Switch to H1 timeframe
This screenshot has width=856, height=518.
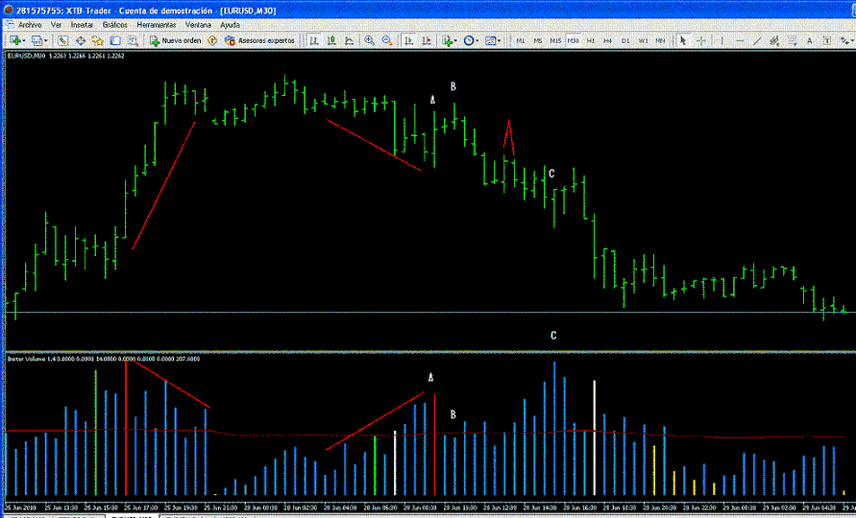tap(591, 41)
